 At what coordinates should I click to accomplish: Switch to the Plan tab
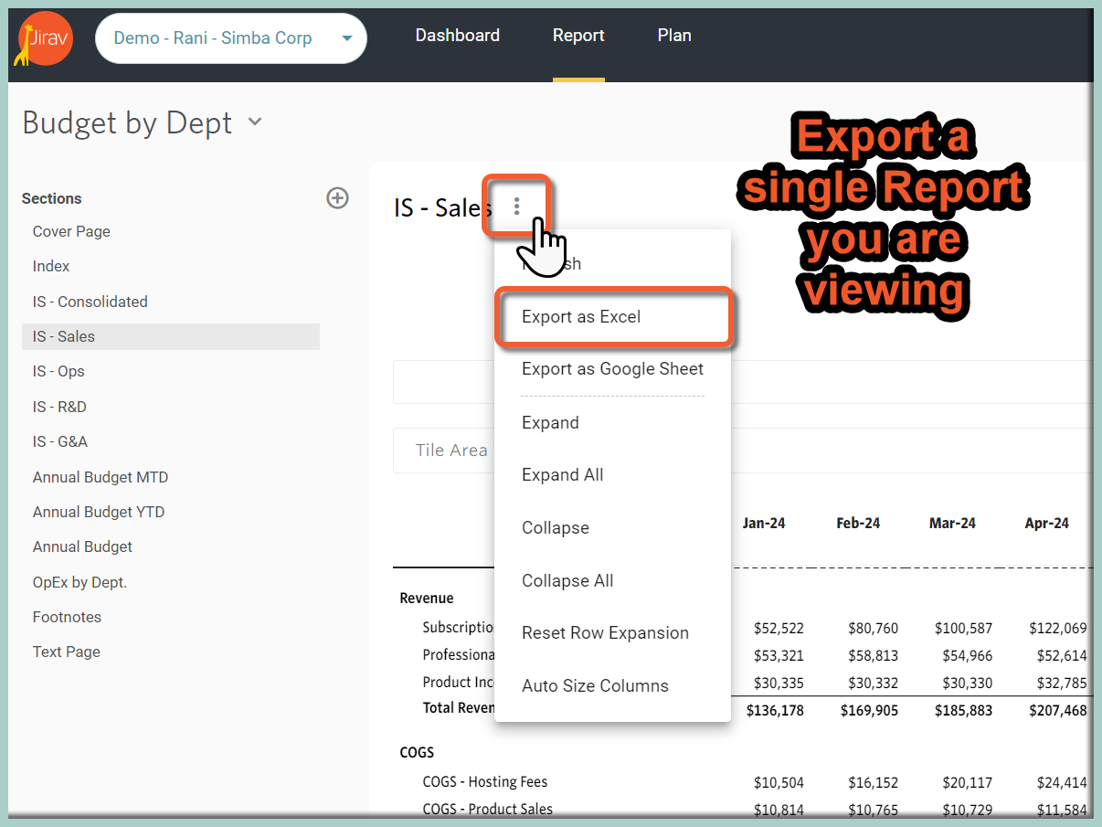tap(674, 35)
